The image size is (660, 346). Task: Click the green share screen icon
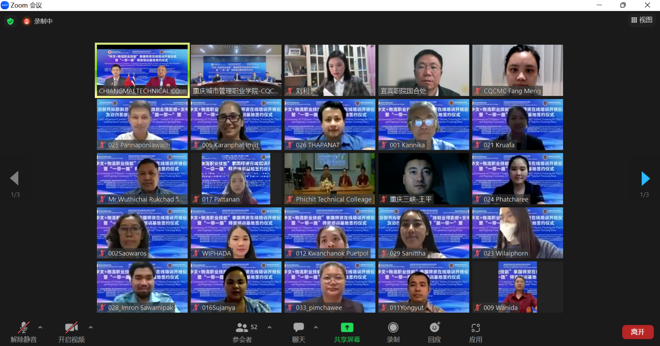(x=346, y=328)
